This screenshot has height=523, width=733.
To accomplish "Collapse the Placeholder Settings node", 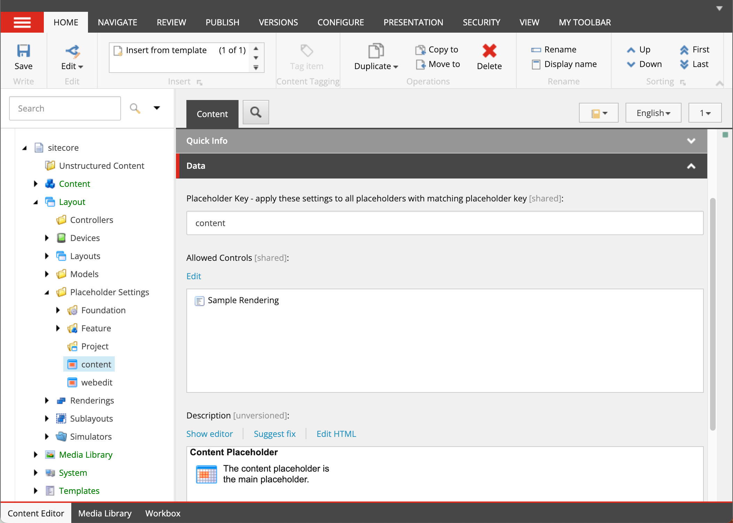I will pos(47,292).
